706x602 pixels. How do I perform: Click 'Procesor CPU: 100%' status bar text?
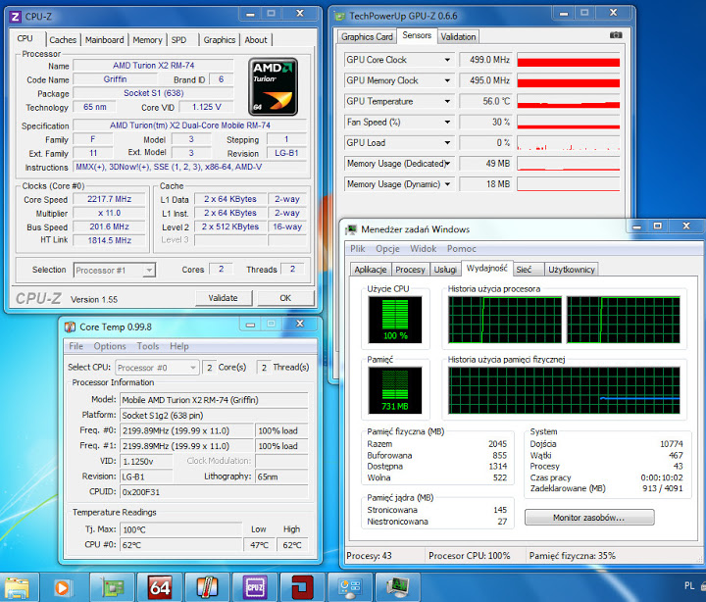coord(469,556)
